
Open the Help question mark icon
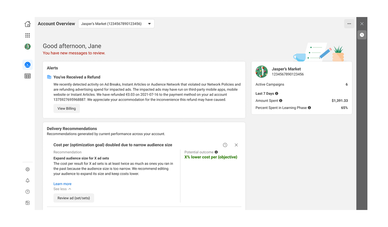click(x=27, y=192)
